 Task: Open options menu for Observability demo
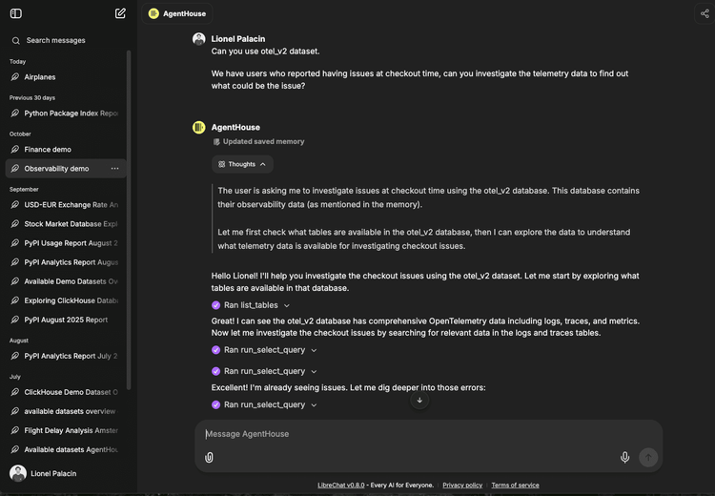coord(115,169)
